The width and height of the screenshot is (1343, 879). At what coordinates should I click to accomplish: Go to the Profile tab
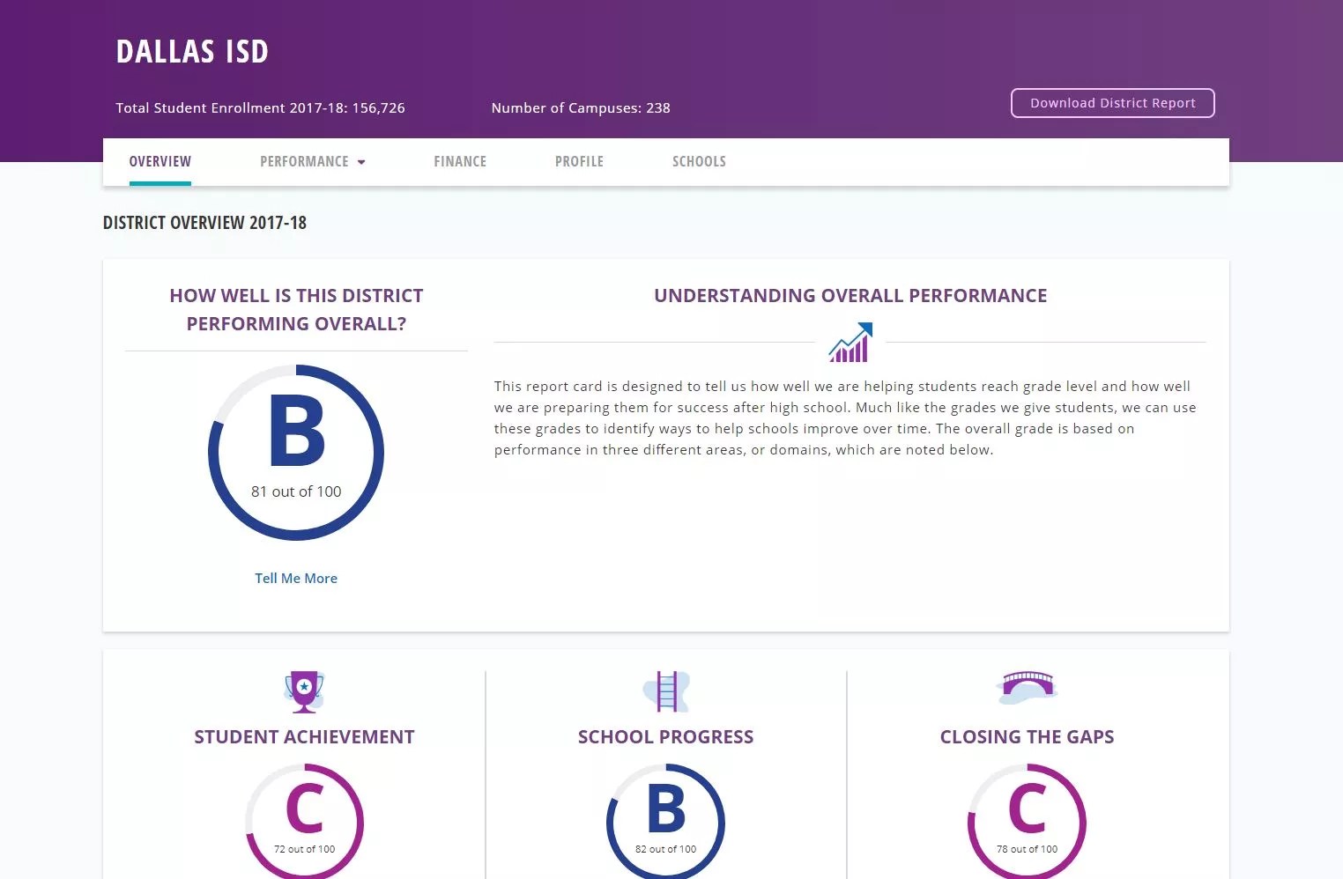coord(579,162)
